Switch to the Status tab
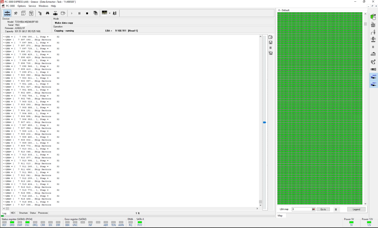The image size is (378, 228). (33, 213)
